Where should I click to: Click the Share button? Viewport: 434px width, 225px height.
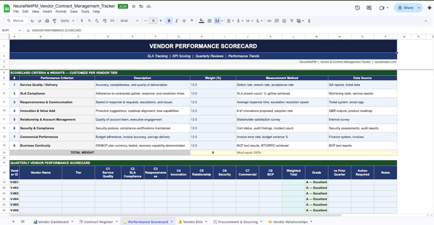(x=405, y=8)
